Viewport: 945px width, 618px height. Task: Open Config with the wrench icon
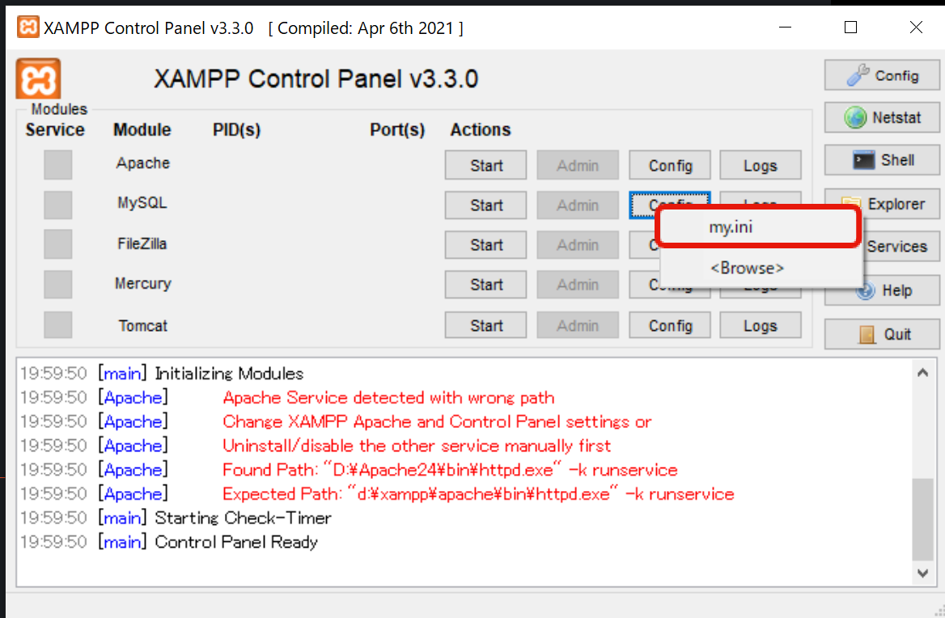[x=882, y=75]
